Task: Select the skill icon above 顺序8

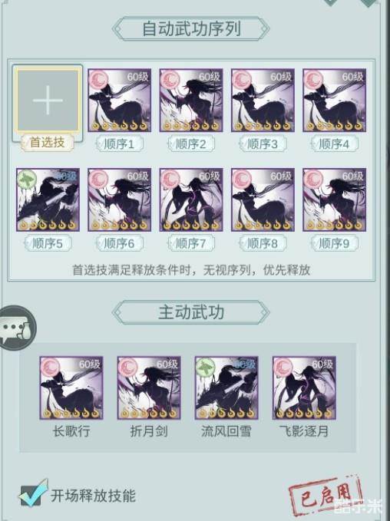Action: coord(263,199)
